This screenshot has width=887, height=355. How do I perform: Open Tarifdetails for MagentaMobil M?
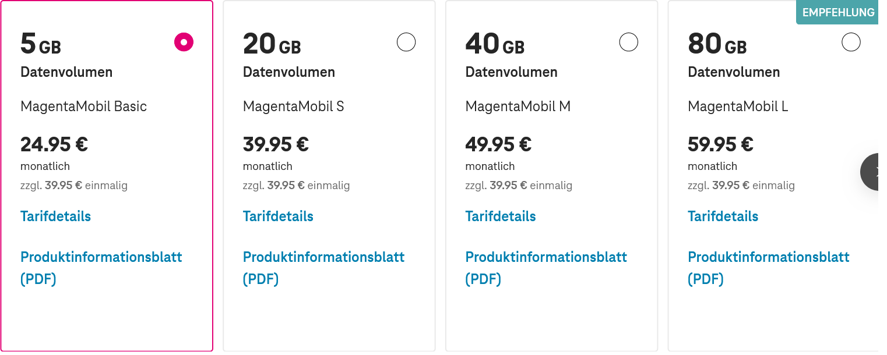pos(501,216)
